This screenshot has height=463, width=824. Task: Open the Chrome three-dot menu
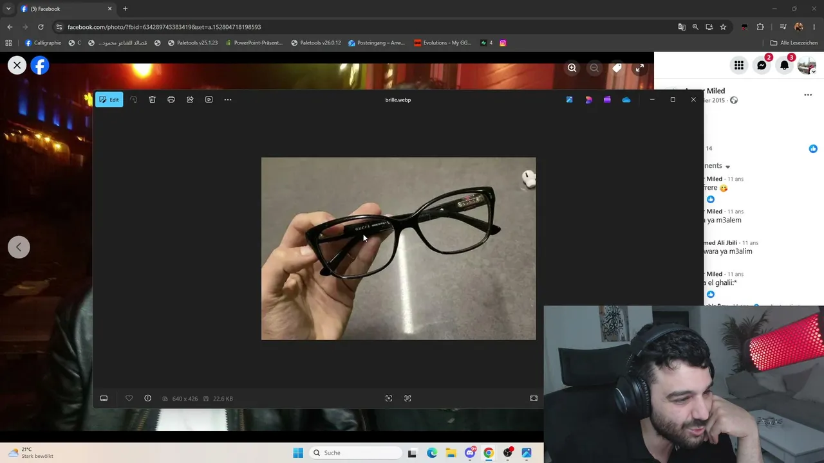click(814, 27)
